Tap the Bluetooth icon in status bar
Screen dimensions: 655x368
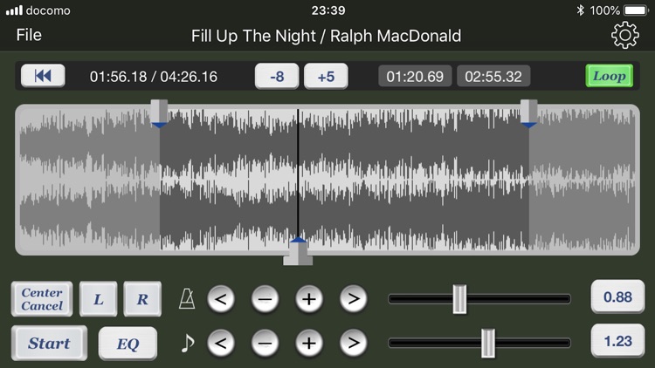click(x=580, y=10)
